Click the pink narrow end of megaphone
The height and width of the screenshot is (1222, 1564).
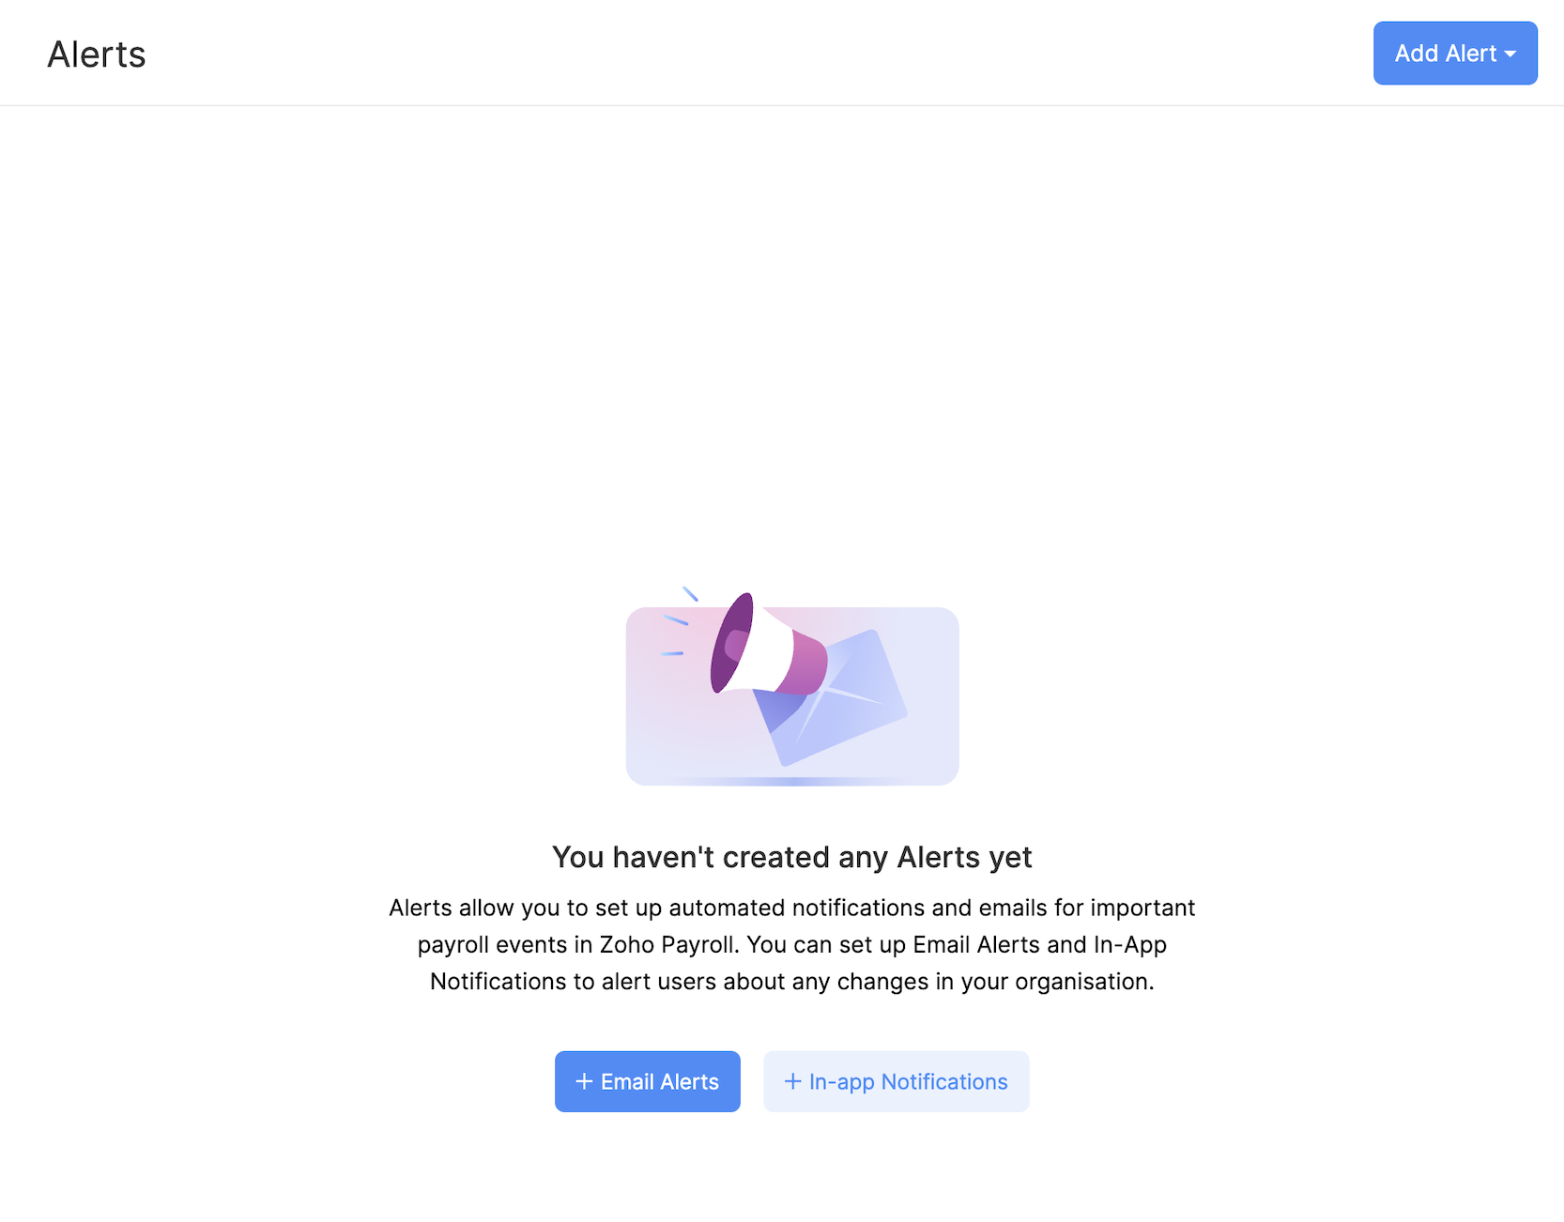point(808,664)
